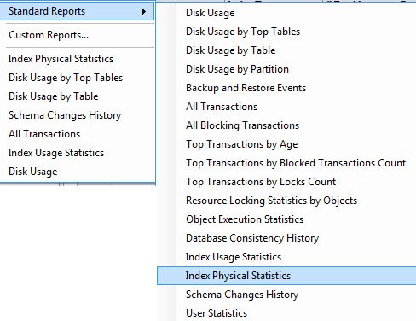Open recent Schema Changes History in left menu

(x=65, y=115)
